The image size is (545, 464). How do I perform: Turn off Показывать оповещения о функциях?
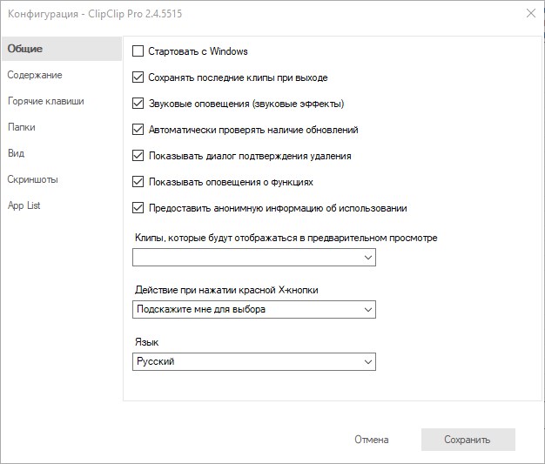pyautogui.click(x=138, y=182)
